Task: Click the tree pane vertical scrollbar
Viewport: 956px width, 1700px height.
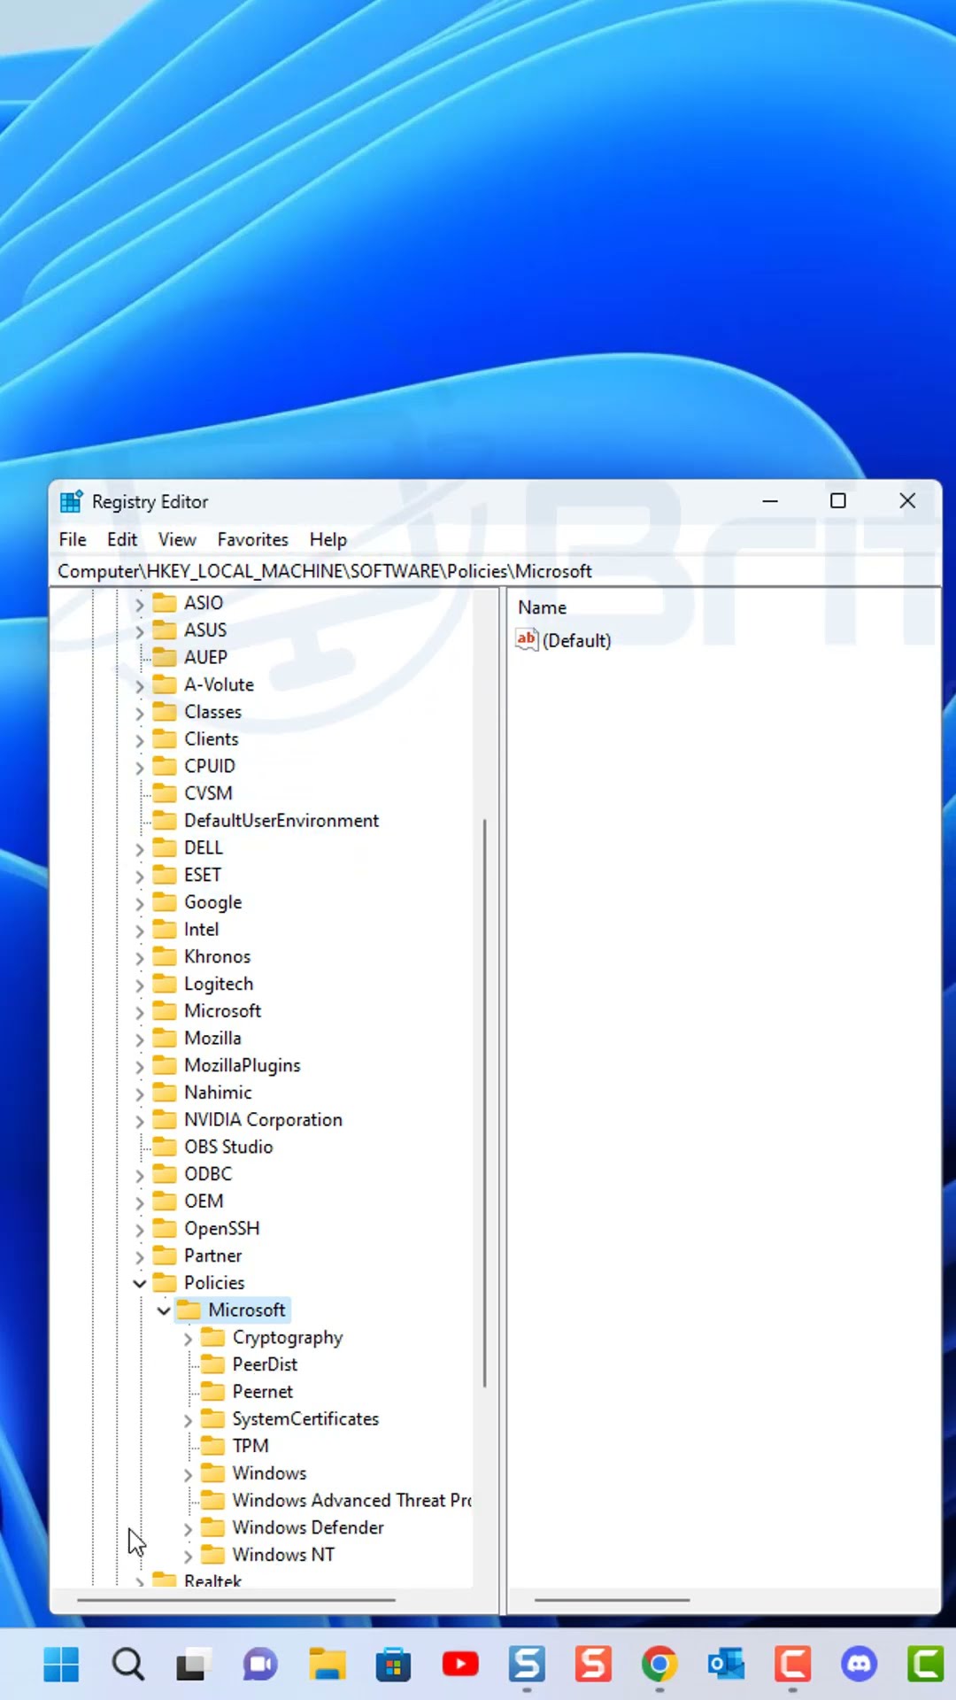Action: pyautogui.click(x=484, y=1102)
